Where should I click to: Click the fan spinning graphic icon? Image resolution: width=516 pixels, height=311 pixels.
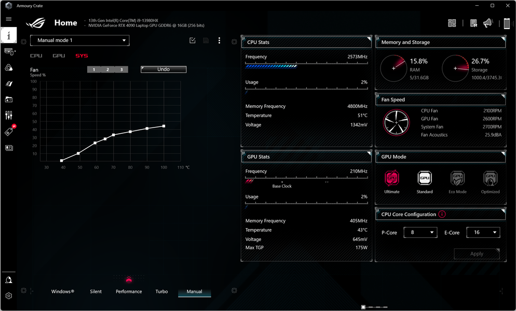tap(396, 122)
